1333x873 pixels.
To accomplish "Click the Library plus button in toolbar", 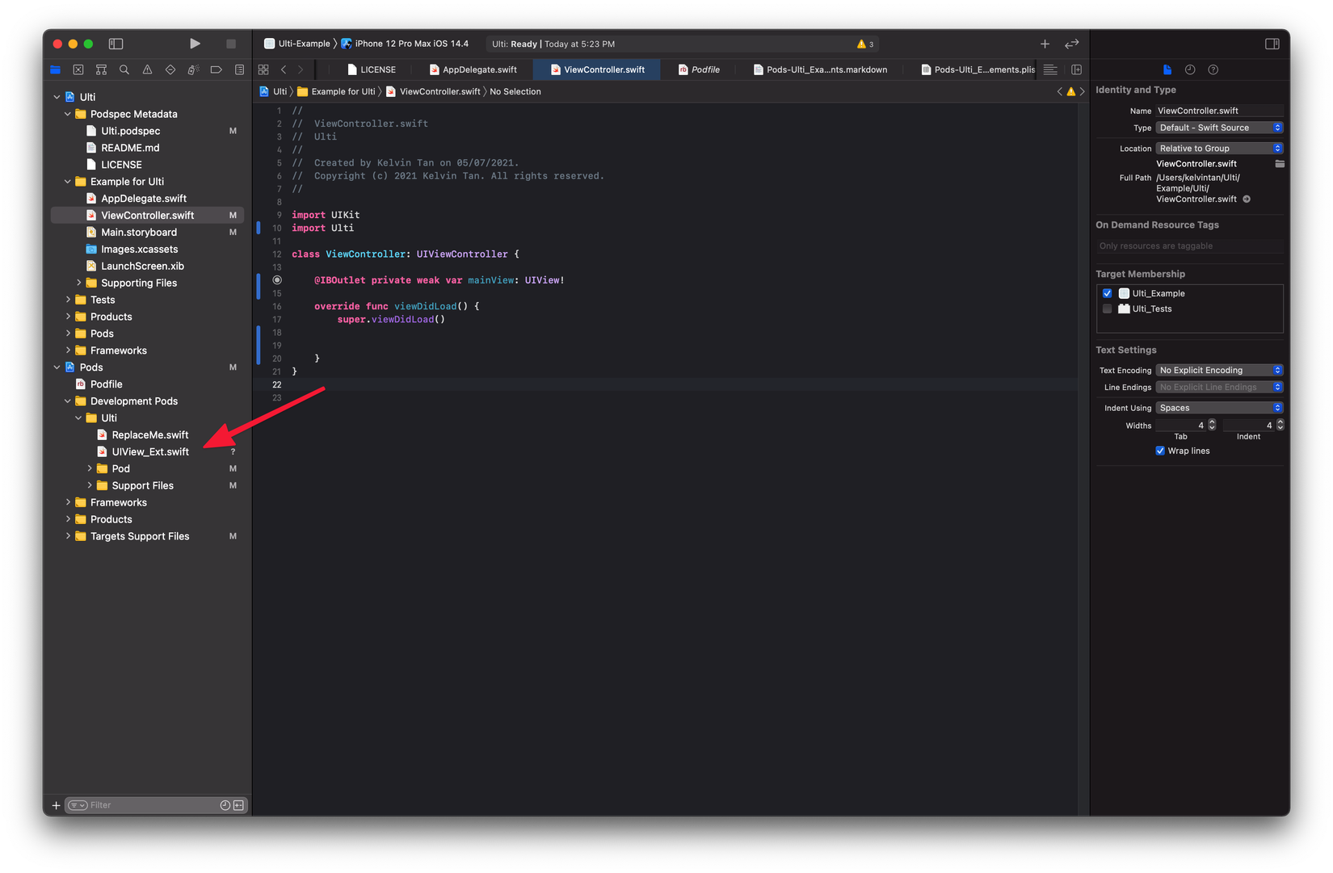I will coord(1045,44).
